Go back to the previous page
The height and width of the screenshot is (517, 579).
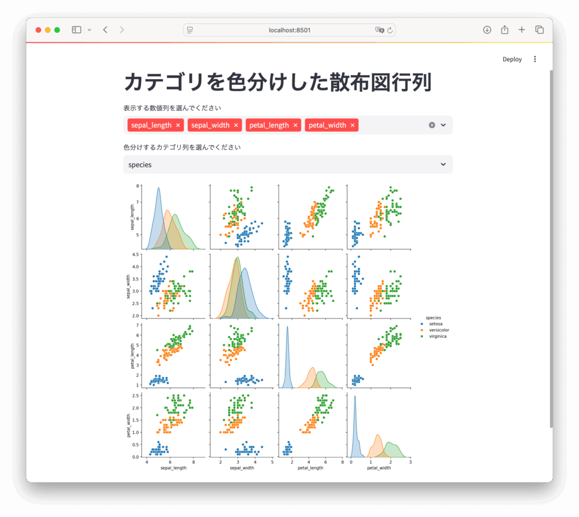(x=105, y=30)
